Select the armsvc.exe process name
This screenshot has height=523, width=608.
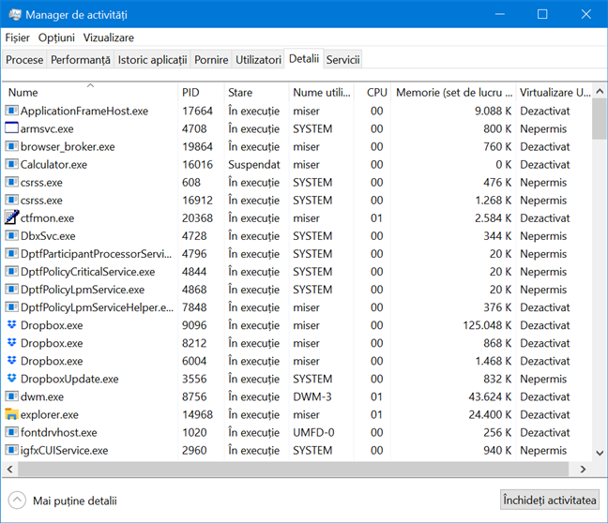(47, 128)
